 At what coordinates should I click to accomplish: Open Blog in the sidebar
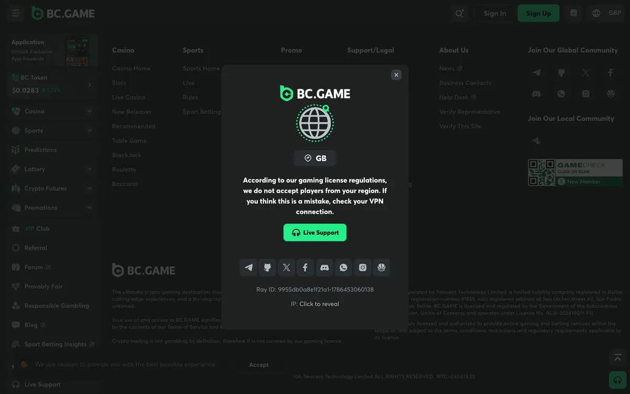[x=53, y=325]
